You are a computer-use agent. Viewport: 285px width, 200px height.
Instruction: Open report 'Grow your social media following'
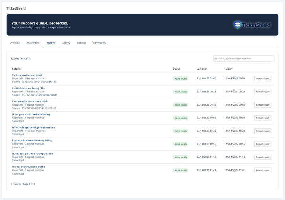(31, 114)
